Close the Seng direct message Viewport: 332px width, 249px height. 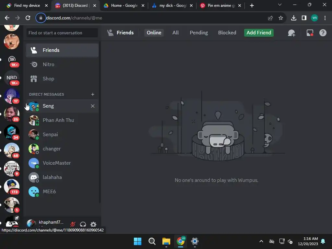92,106
